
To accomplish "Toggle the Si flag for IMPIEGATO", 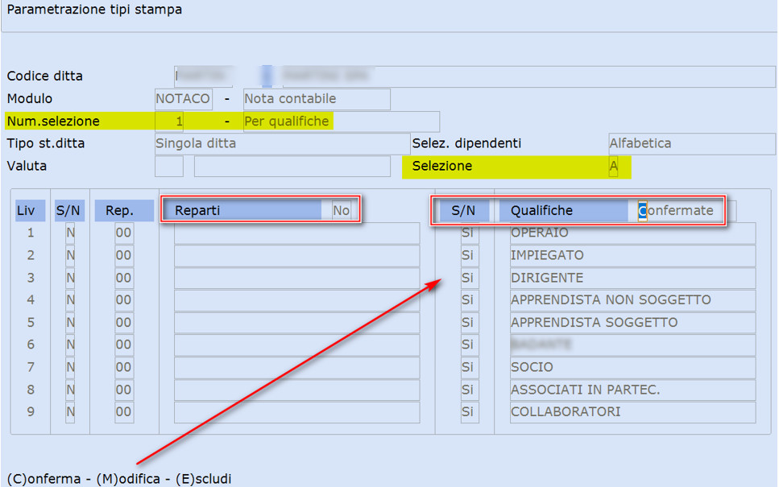I will click(x=470, y=255).
